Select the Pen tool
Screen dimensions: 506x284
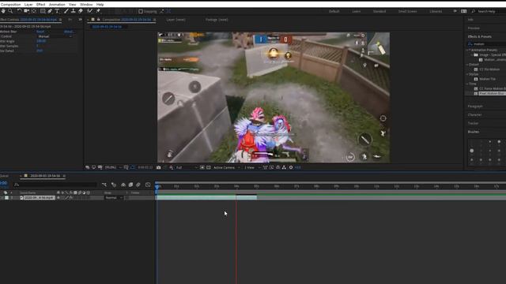point(50,11)
